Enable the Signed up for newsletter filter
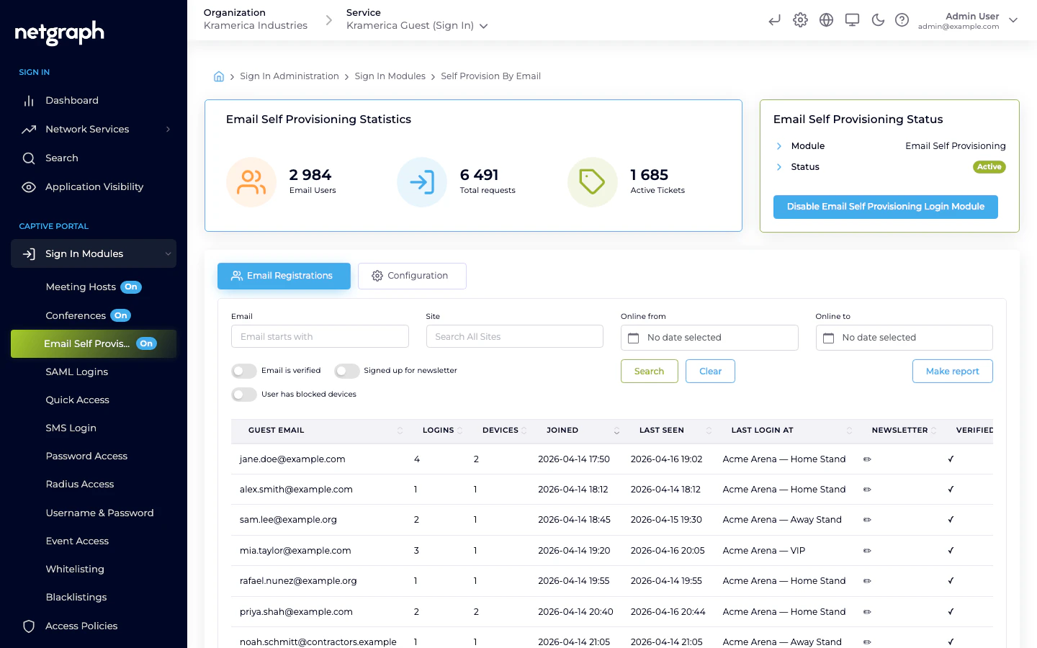This screenshot has width=1037, height=648. point(346,371)
